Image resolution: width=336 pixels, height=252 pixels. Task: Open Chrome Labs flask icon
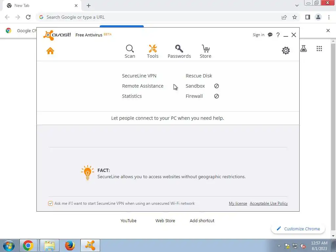click(304, 49)
